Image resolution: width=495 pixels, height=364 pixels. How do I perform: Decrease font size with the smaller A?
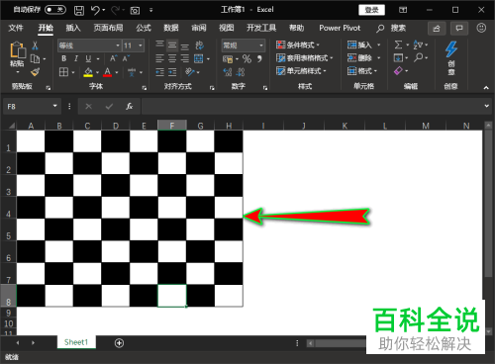coord(126,58)
